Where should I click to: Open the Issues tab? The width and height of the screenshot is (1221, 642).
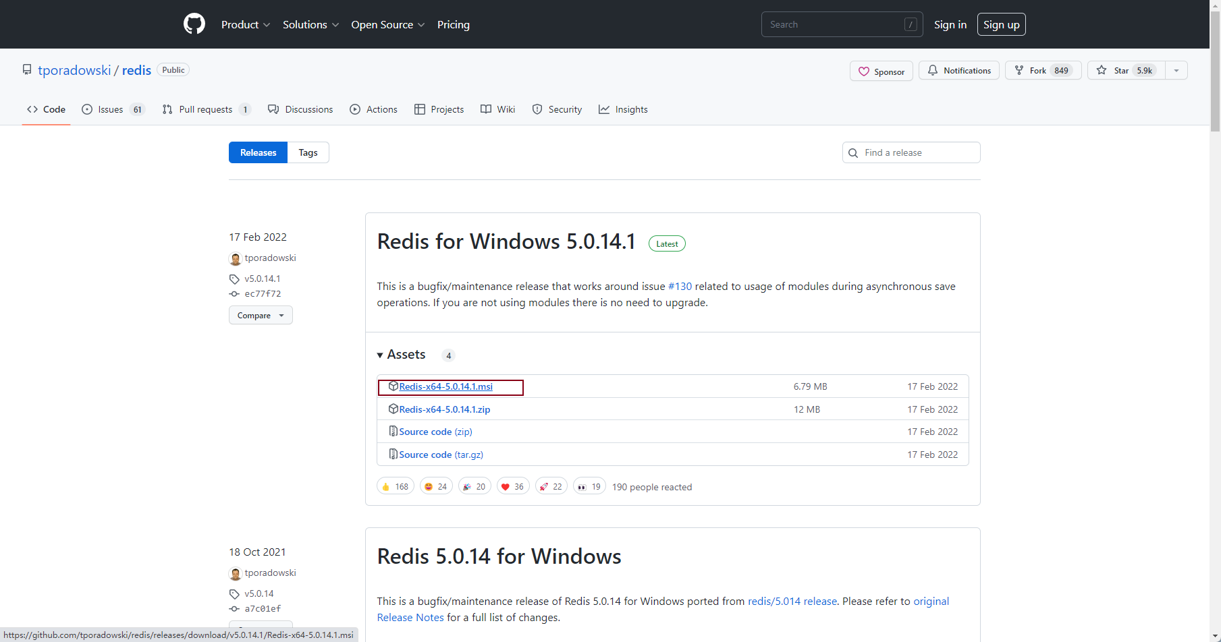tap(111, 110)
